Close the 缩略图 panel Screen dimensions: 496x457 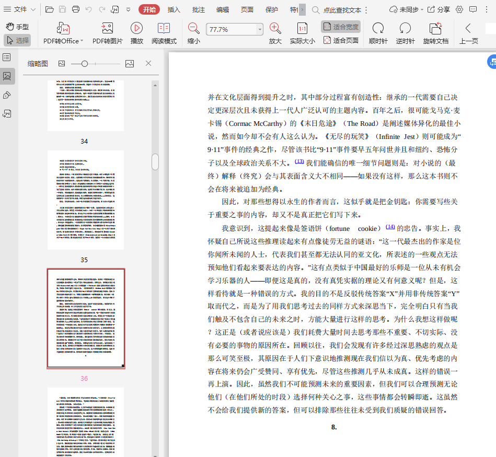(148, 64)
